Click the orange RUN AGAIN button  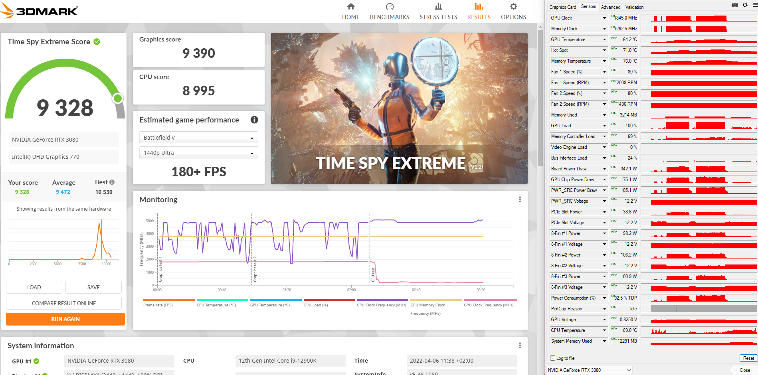65,319
